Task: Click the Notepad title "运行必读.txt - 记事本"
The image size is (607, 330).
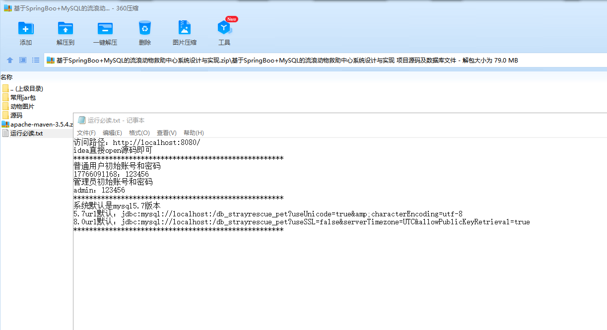Action: 116,120
